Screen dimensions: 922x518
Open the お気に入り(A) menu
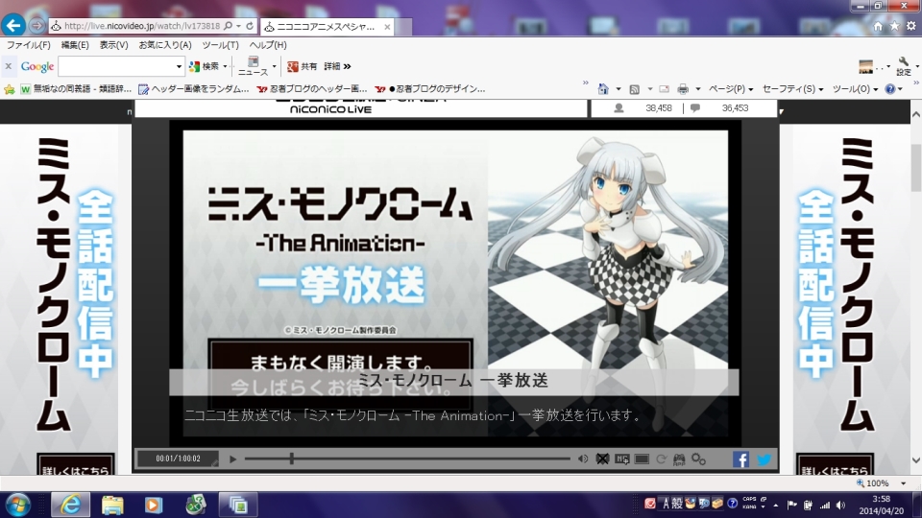click(165, 45)
